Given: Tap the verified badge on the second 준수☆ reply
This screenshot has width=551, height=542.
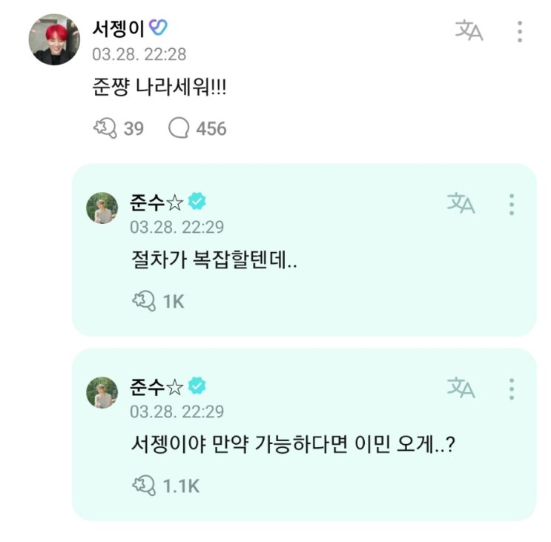Looking at the screenshot, I should tap(197, 386).
